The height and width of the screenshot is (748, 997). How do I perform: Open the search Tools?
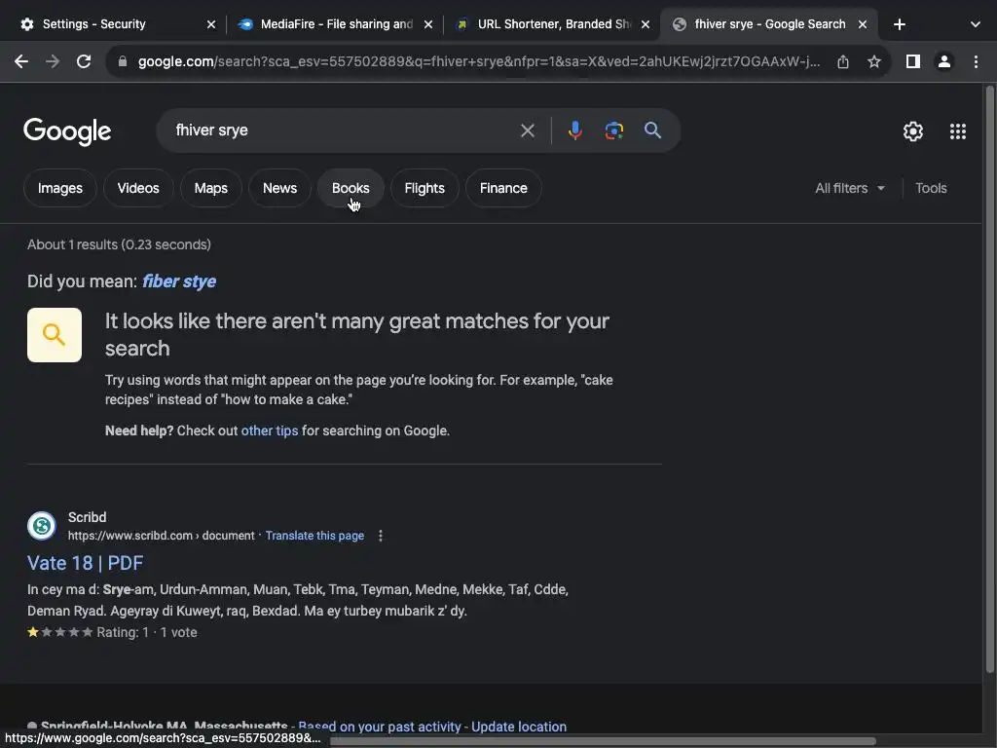click(931, 188)
